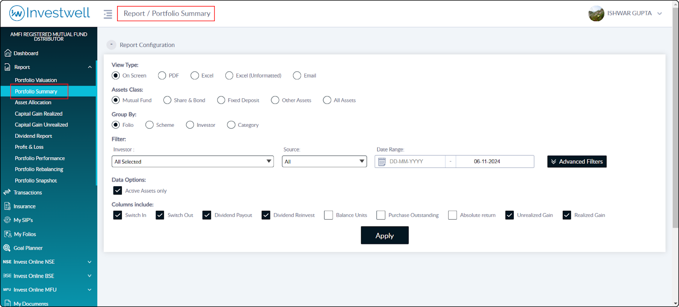Collapse the Report menu chevron
Screen dimensions: 679x307
[x=90, y=67]
